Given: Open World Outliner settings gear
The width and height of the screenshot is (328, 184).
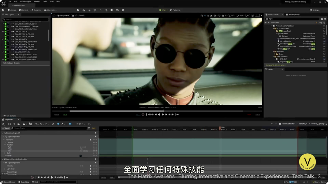Looking at the screenshot, I should click(325, 19).
